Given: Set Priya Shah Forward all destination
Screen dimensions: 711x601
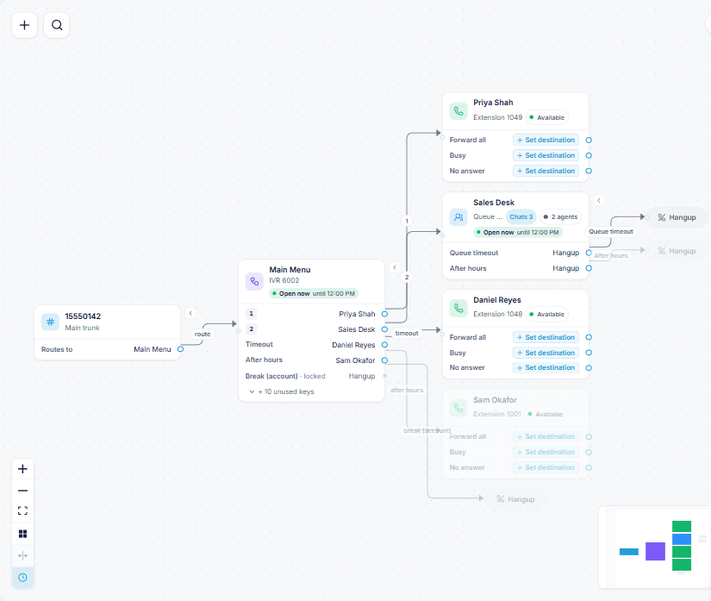Looking at the screenshot, I should click(546, 140).
